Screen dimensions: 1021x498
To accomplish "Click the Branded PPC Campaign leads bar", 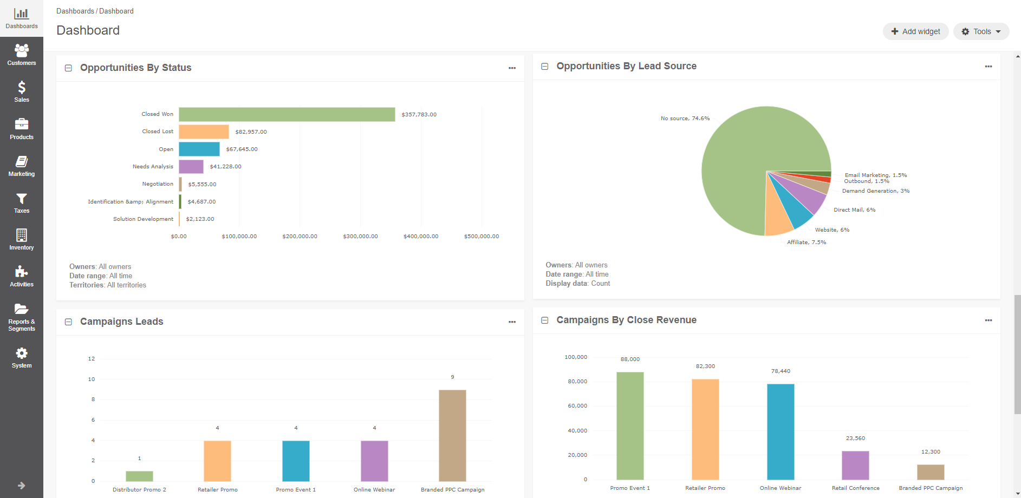I will tap(452, 435).
